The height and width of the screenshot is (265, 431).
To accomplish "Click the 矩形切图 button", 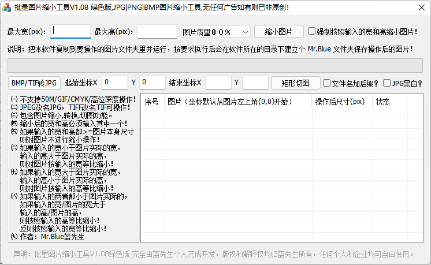I will pyautogui.click(x=296, y=83).
